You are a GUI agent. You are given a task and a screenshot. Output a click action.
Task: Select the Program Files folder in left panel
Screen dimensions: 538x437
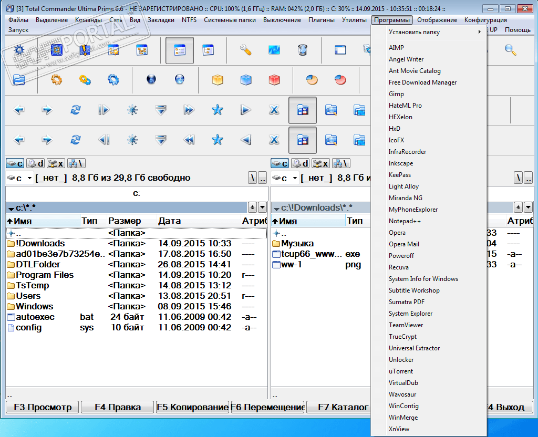coord(45,275)
